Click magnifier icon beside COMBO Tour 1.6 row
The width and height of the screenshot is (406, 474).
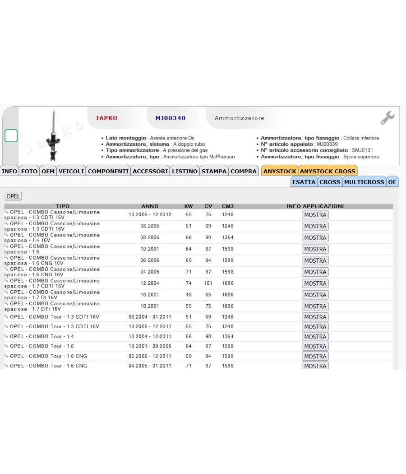6,345
